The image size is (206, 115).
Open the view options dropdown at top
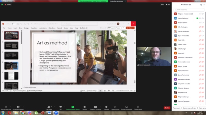tap(118, 1)
